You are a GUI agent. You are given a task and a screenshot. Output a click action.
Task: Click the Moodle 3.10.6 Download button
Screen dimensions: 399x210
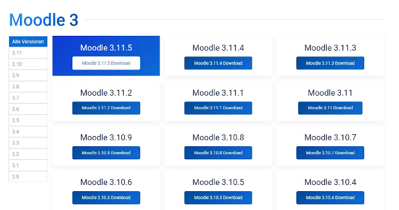(106, 197)
